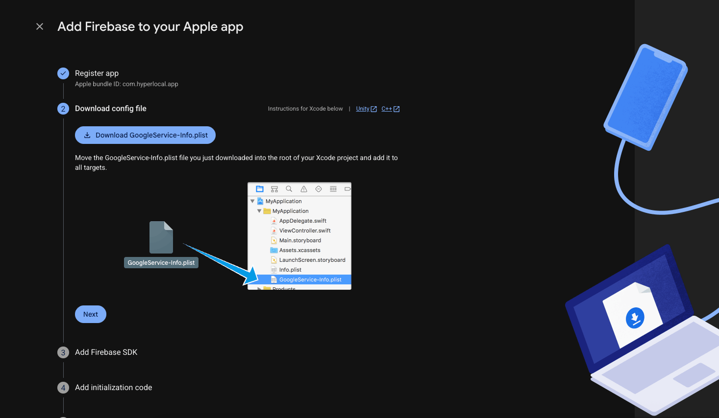This screenshot has width=719, height=418.
Task: Click Download GoogleService-Info.plist button
Action: [145, 135]
